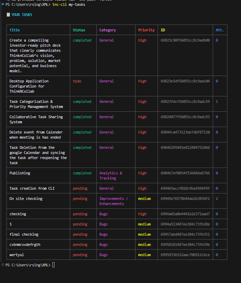The width and height of the screenshot is (241, 283).
Task: Click the clipboard icon beside YOUR TASKS
Action: coord(8,15)
